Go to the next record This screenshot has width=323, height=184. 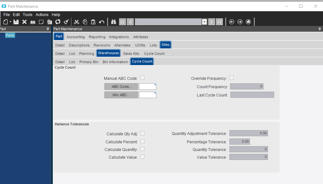pyautogui.click(x=212, y=22)
